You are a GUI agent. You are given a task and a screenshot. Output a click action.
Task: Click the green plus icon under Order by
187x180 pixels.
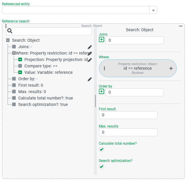[x=102, y=92]
